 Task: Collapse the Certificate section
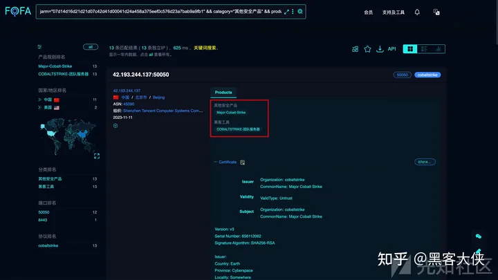[215, 162]
